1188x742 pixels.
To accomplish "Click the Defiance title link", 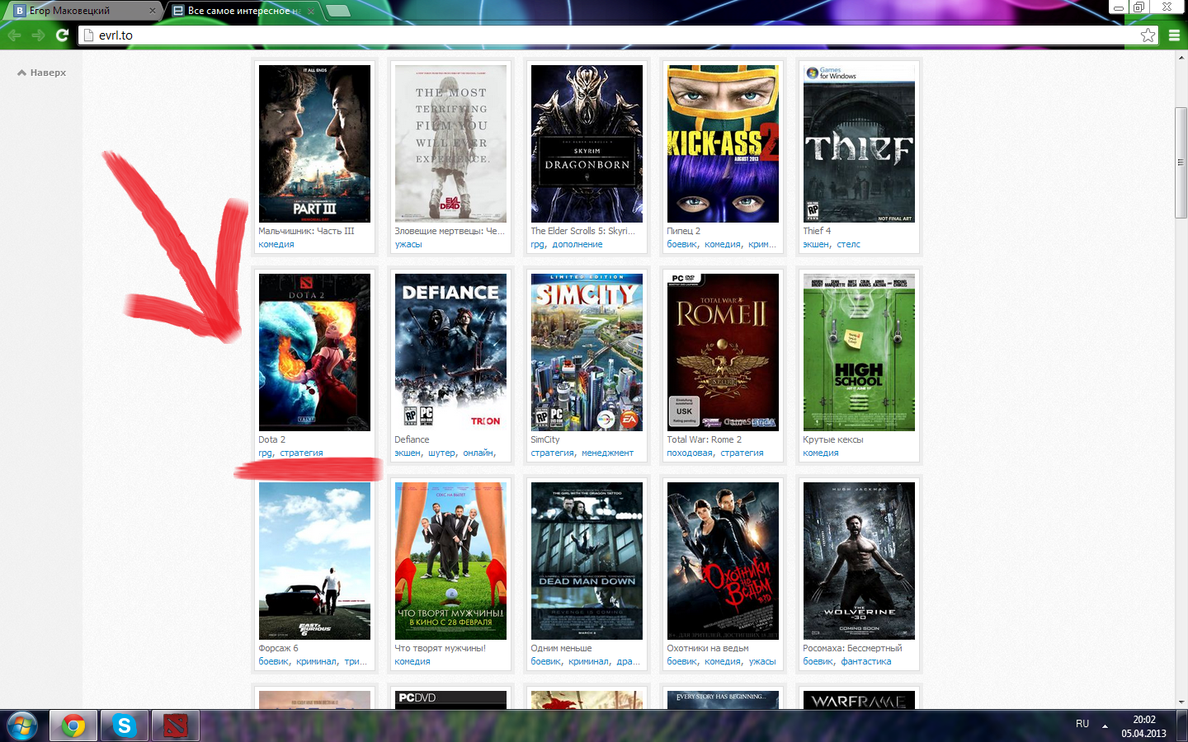I will coord(412,439).
